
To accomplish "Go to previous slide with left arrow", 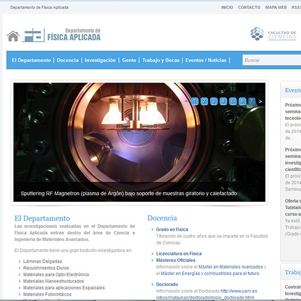I will pos(187,101).
